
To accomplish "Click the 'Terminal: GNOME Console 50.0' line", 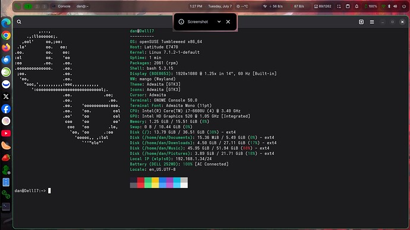I will (x=163, y=100).
